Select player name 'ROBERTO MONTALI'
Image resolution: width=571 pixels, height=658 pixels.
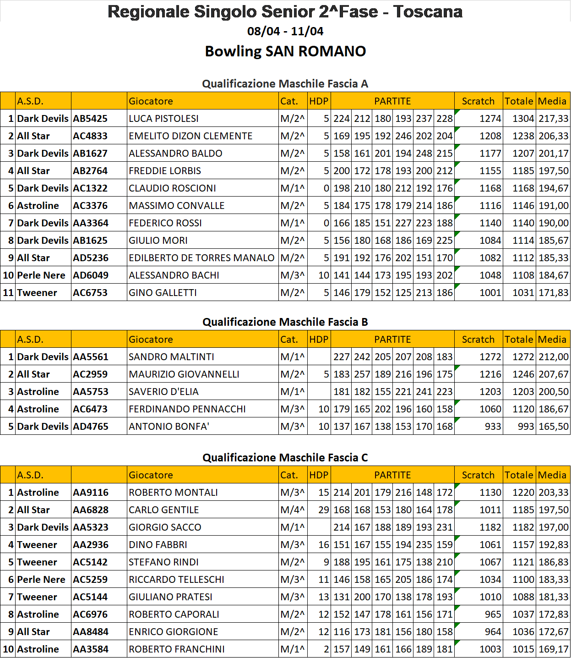pos(173,493)
